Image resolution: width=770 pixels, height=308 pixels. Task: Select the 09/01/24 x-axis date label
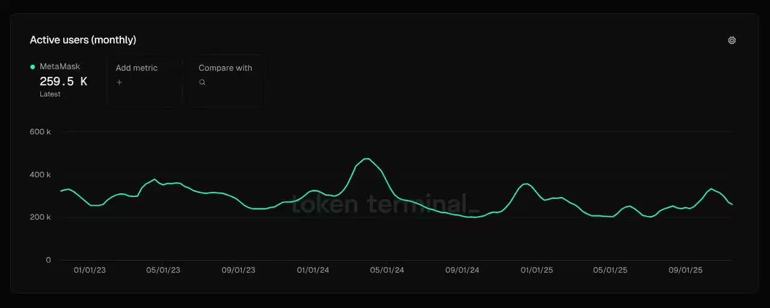[462, 270]
